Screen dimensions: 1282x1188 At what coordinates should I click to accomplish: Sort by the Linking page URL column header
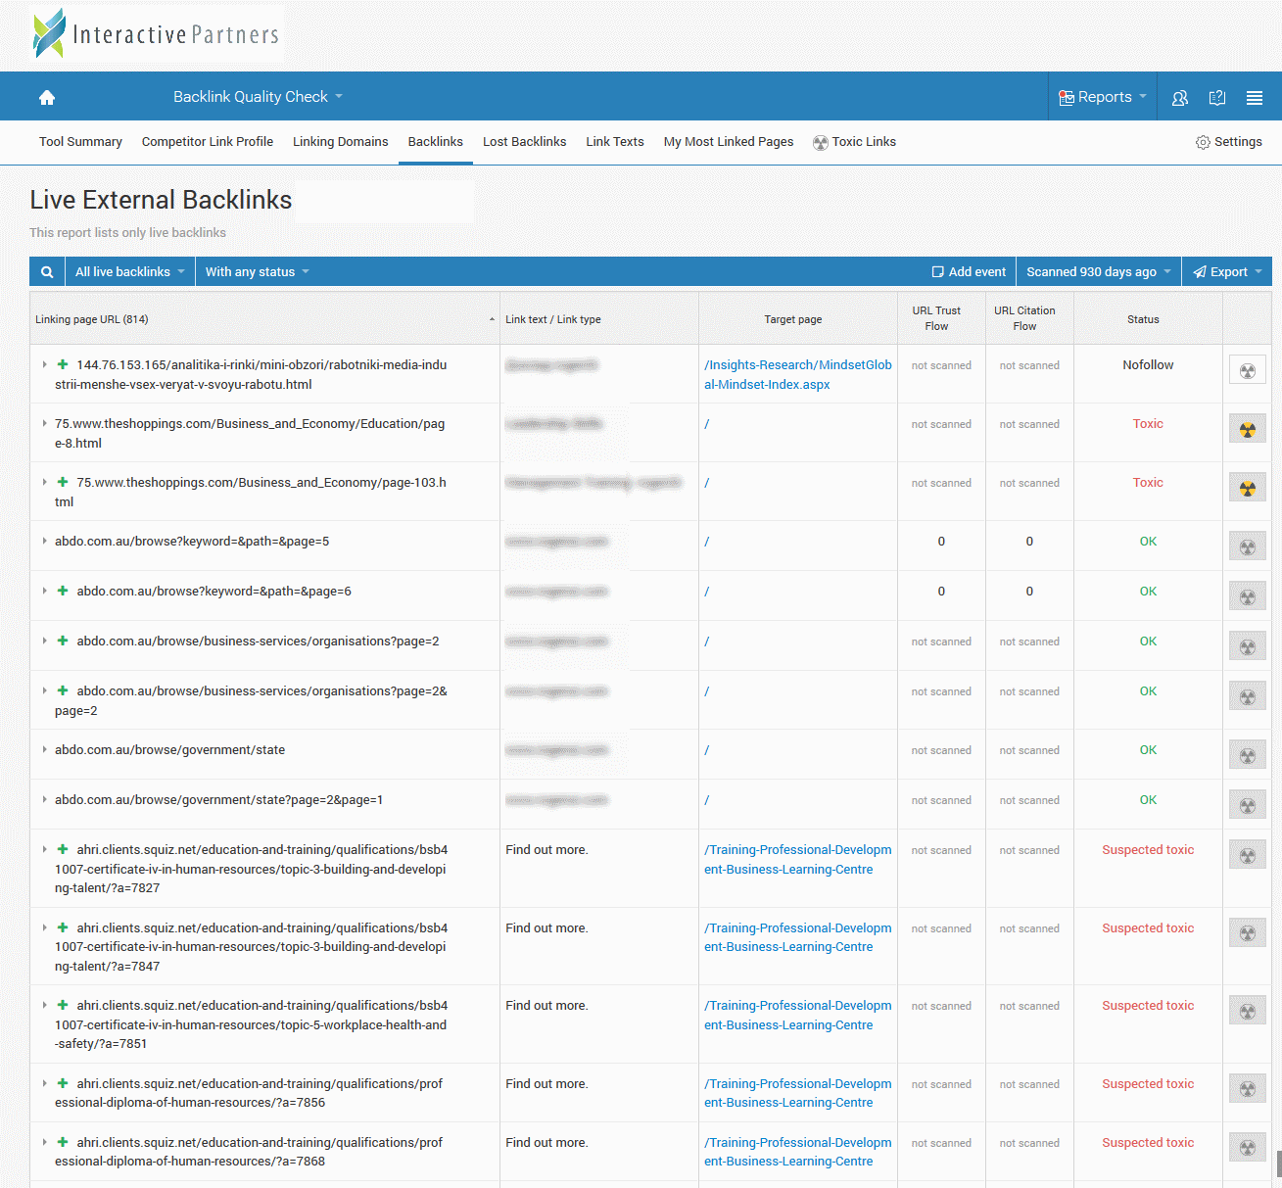(92, 319)
